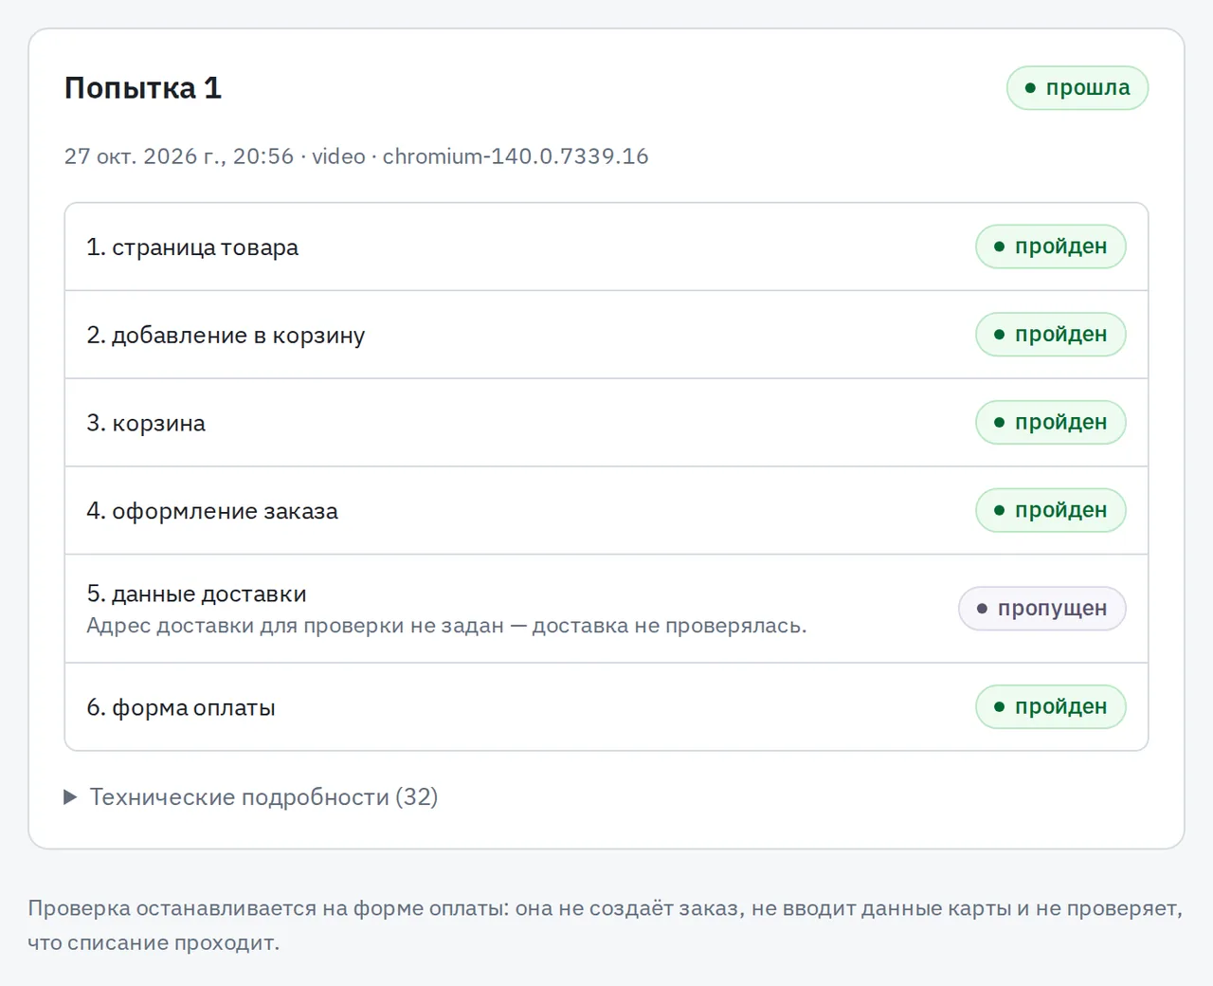Screen dimensions: 1213x986
Task: Click пройден badge in страница товара row
Action: point(1051,246)
